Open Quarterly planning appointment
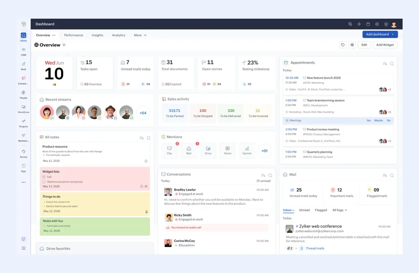 pos(338,155)
